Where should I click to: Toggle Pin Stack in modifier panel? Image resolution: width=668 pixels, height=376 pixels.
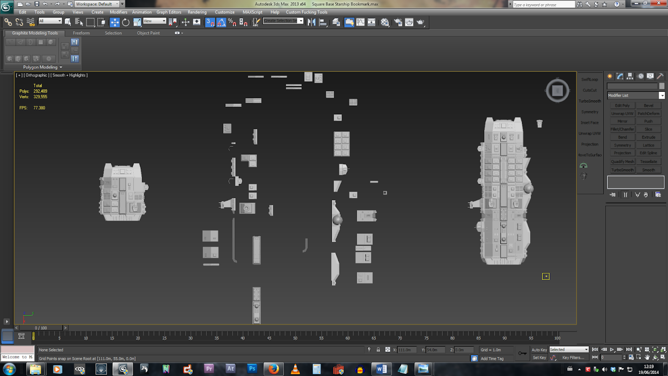(x=613, y=195)
